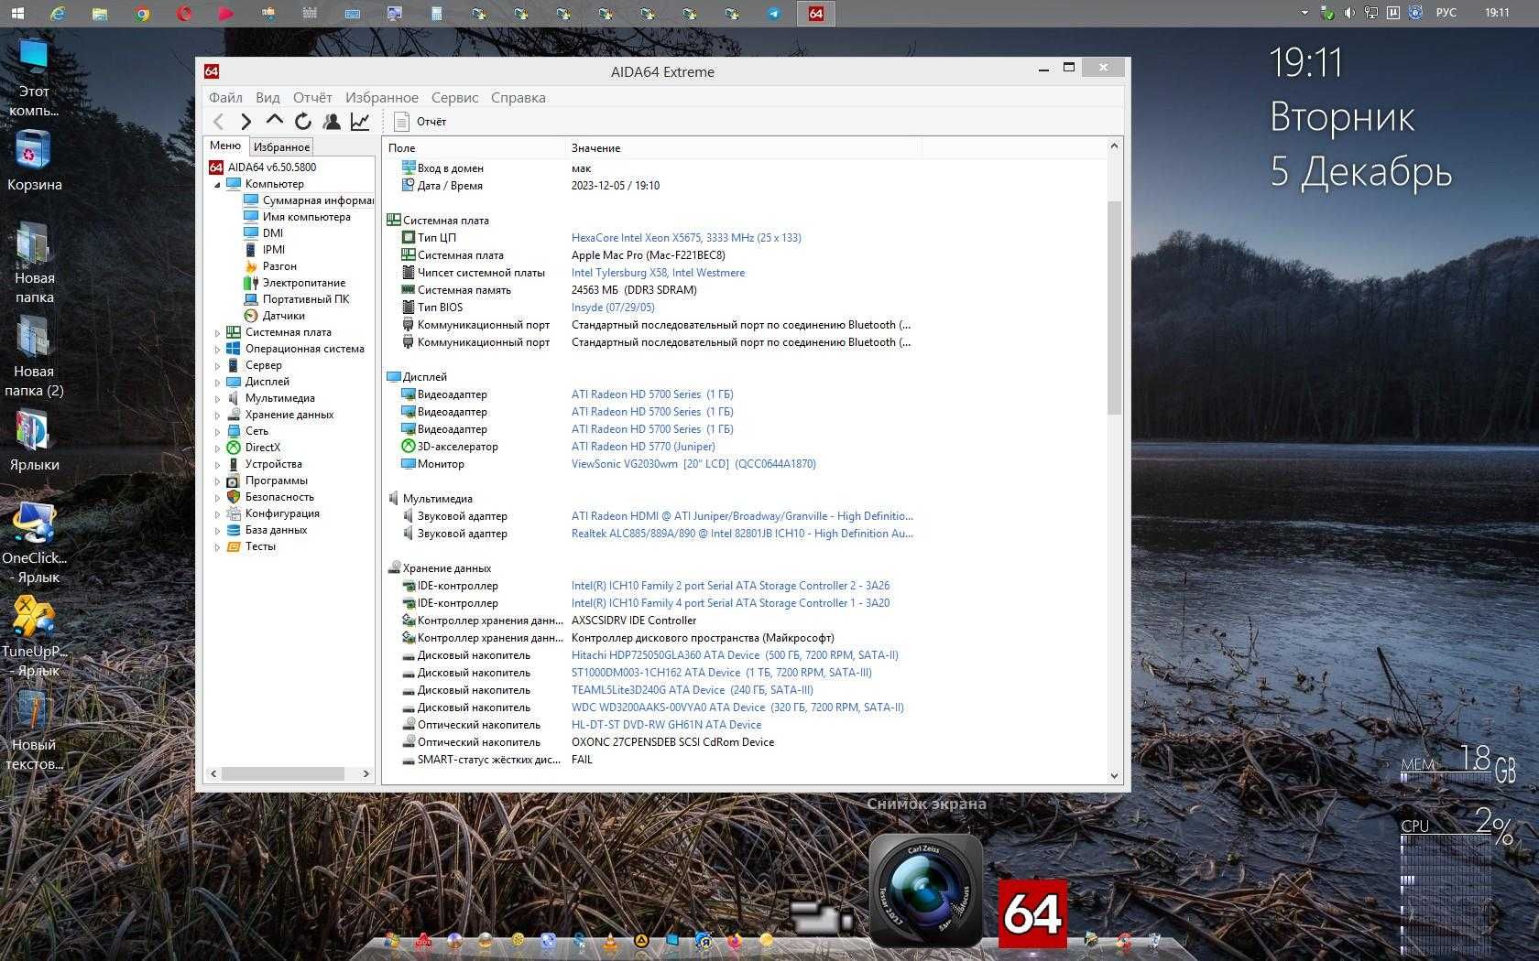
Task: Open Internet Explorer from the taskbar
Action: [x=58, y=13]
